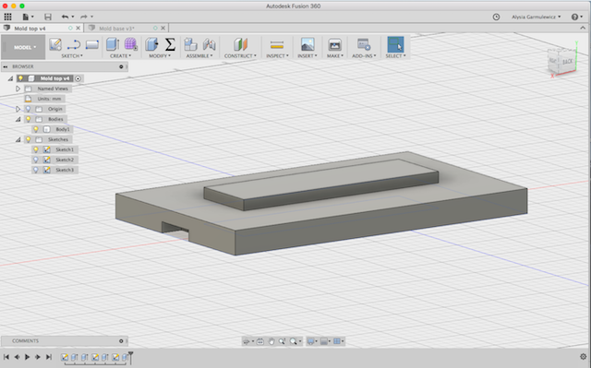Click the Measure ruler icon under Inspect
This screenshot has height=368, width=591.
pyautogui.click(x=277, y=45)
